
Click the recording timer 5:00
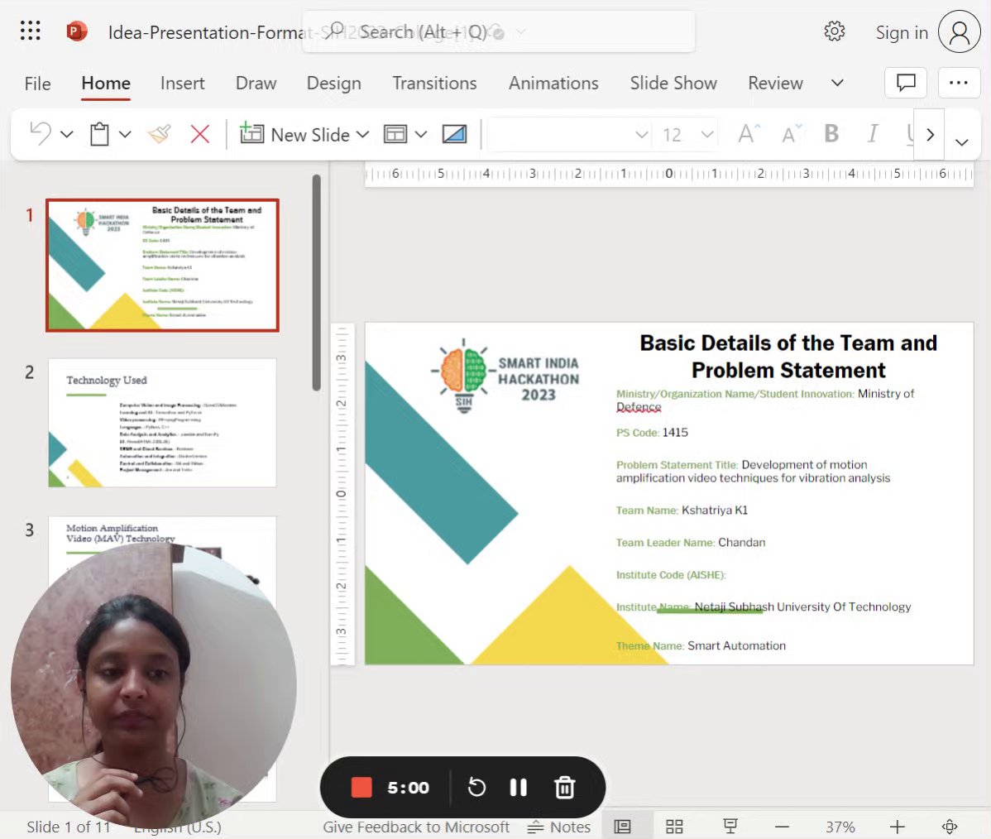click(x=408, y=788)
